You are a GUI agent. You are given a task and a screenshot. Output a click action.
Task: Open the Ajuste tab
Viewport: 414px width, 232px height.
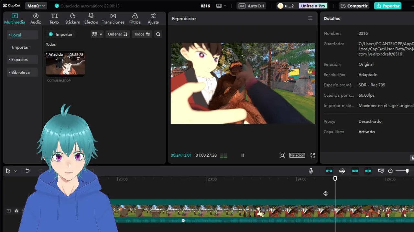[x=153, y=19]
